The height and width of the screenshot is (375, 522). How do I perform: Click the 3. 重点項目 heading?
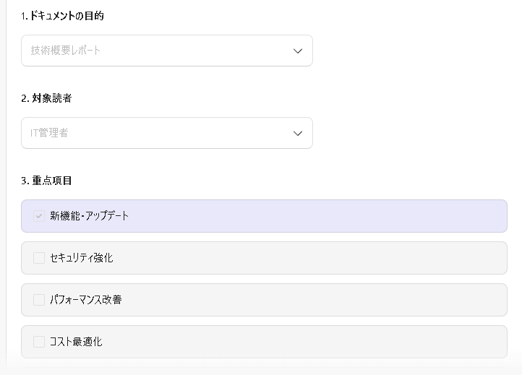pos(46,181)
